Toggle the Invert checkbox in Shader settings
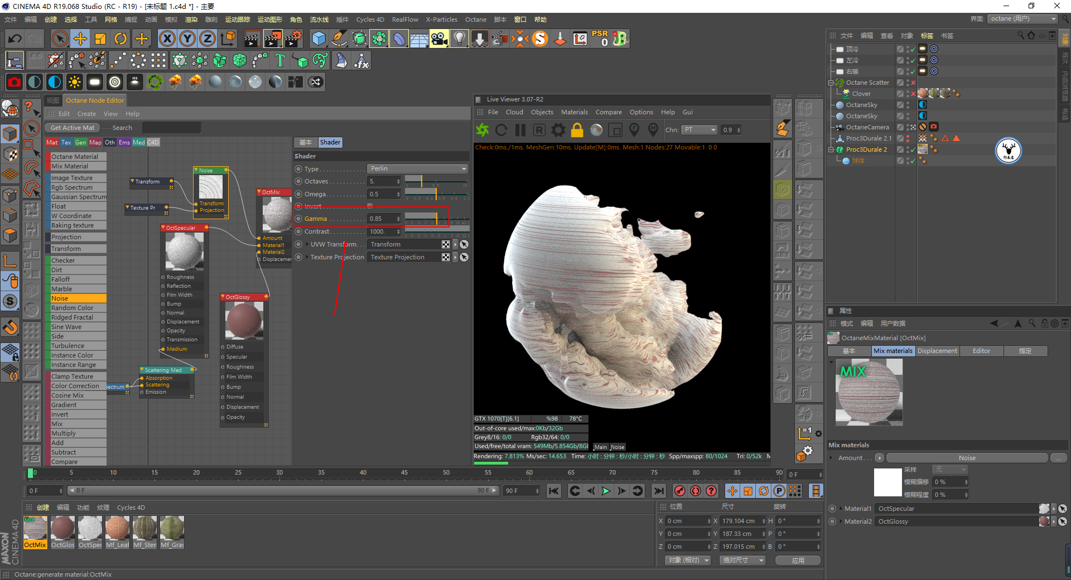This screenshot has height=580, width=1071. [370, 206]
